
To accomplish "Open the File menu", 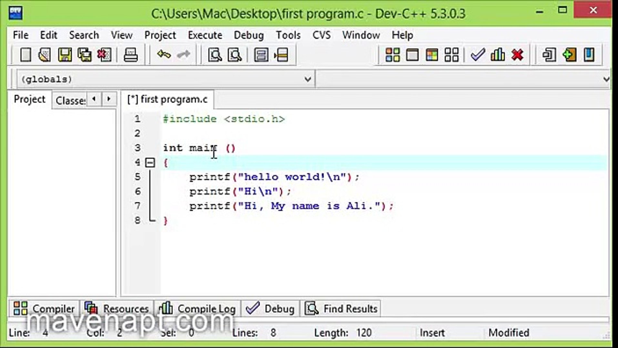I will (21, 35).
